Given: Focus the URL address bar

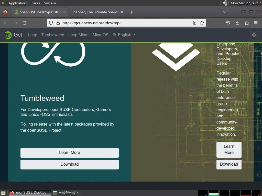Looking at the screenshot, I should pos(126,23).
